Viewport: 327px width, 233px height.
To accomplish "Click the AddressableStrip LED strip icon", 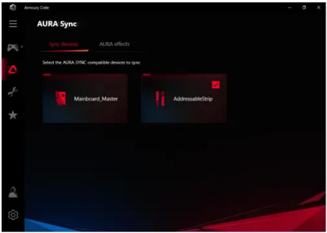I will [160, 99].
